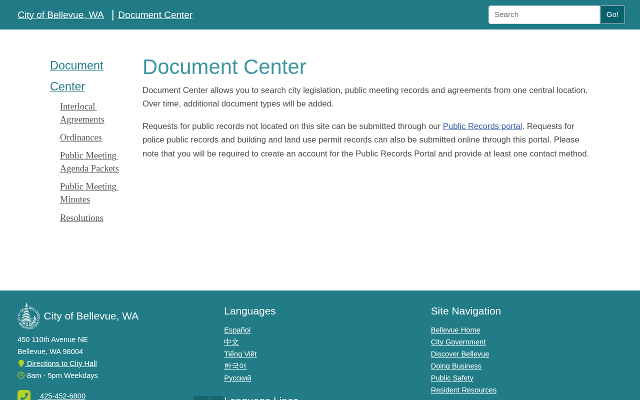Open Document Center sidebar heading link
Image resolution: width=640 pixels, height=400 pixels.
pos(76,76)
